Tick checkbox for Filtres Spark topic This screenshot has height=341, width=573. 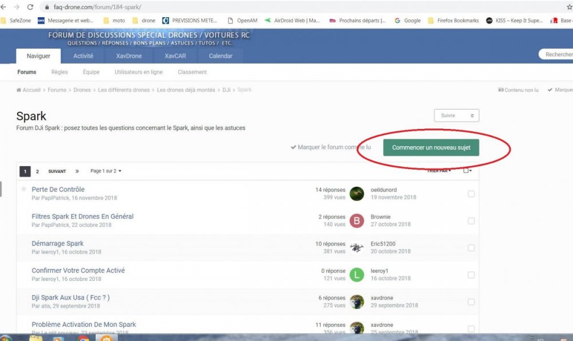tap(471, 221)
